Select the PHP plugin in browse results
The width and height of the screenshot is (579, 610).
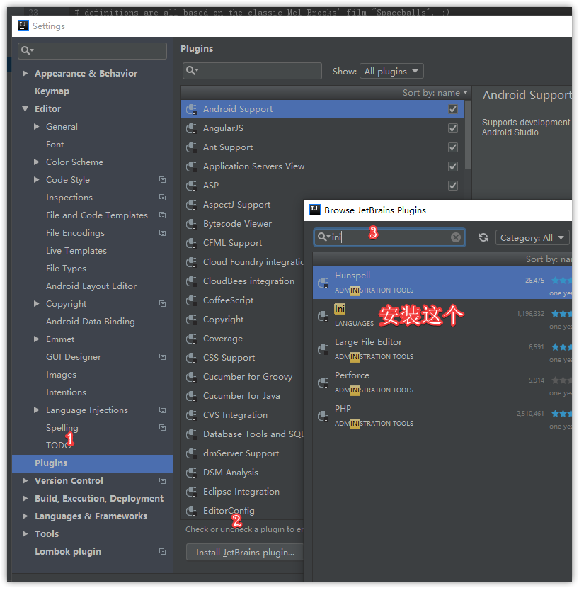click(442, 417)
